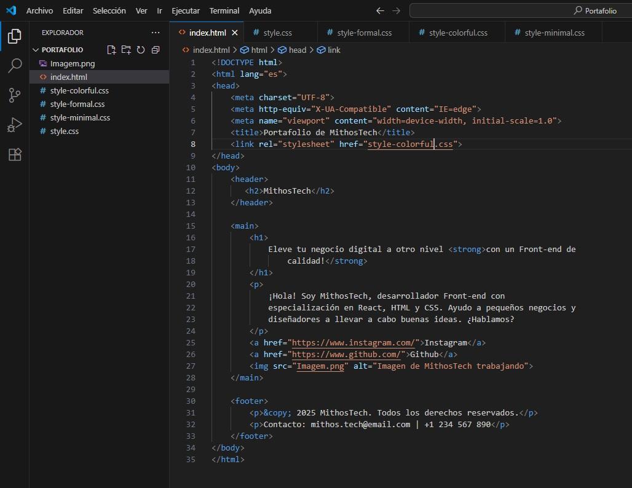This screenshot has width=632, height=488.
Task: Click line number 8 in the gutter
Action: (x=193, y=144)
